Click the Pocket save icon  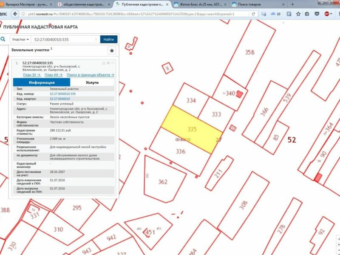317,14
